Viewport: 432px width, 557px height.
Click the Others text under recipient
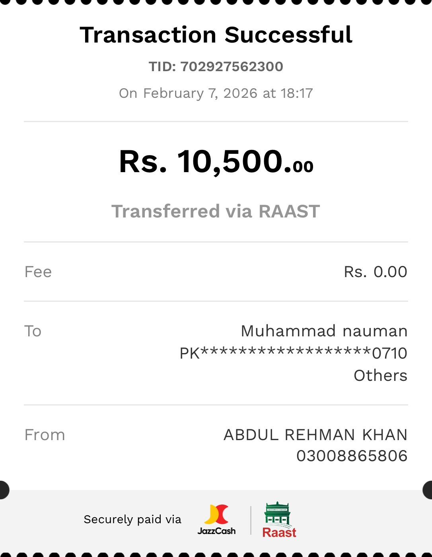(380, 375)
